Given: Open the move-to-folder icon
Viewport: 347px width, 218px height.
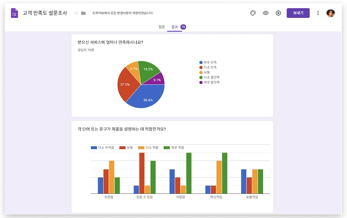Looking at the screenshot, I should (83, 13).
